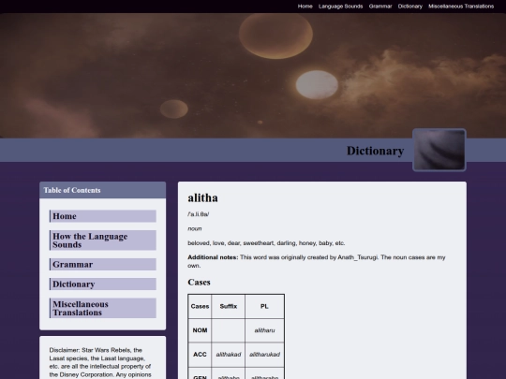Open How the Language Sounds sidebar link
Viewport: 506px width, 379px height.
pyautogui.click(x=103, y=241)
